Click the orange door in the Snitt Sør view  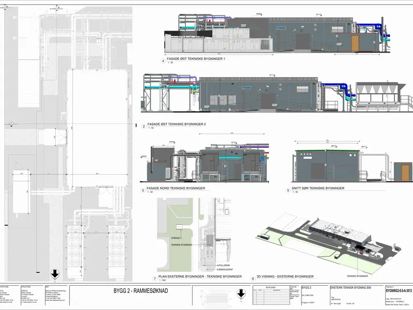coord(405,173)
